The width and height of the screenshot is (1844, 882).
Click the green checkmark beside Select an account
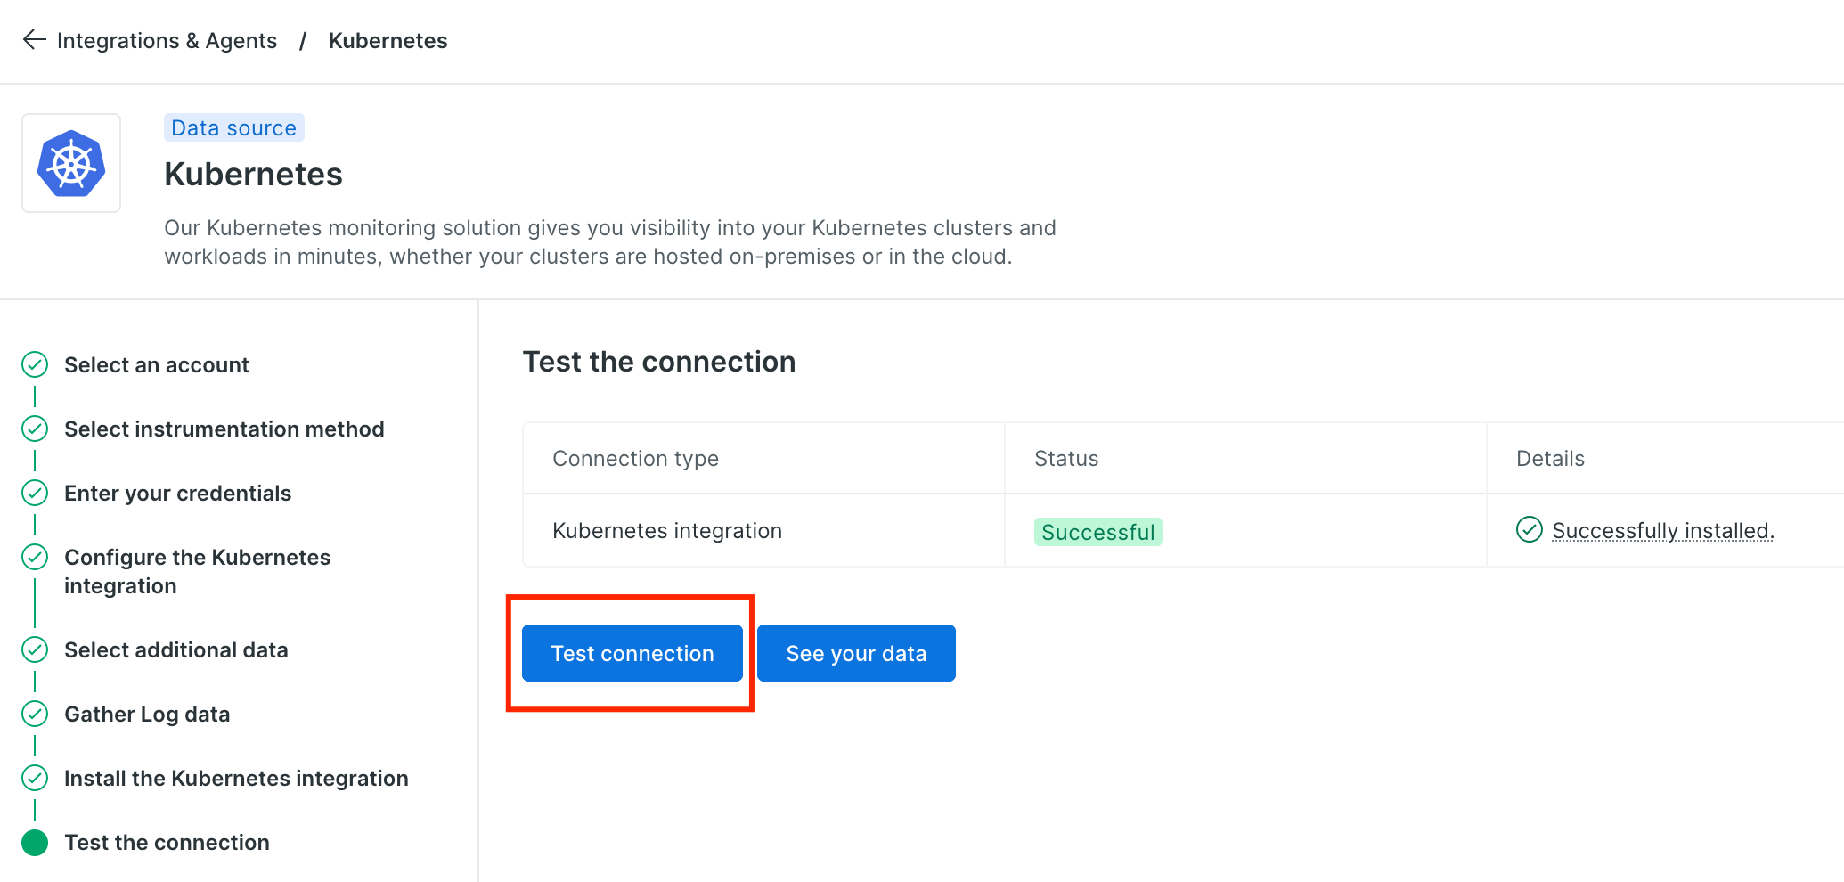pyautogui.click(x=35, y=364)
